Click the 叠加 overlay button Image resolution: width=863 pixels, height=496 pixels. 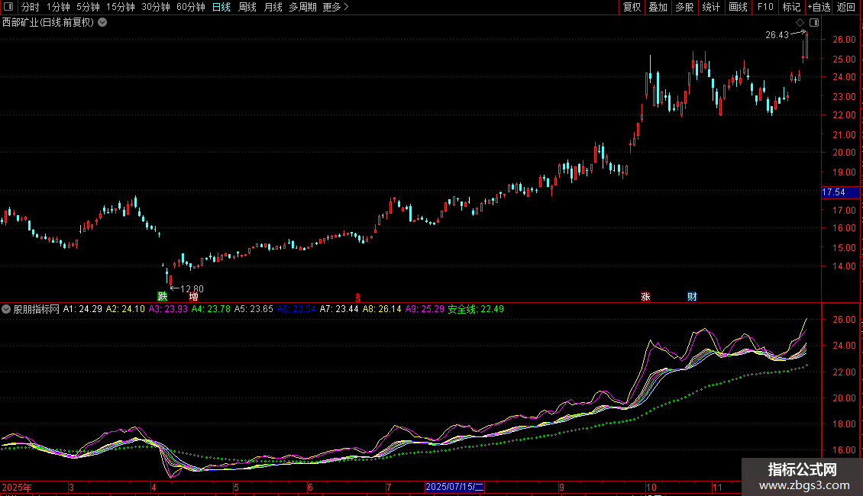point(658,7)
